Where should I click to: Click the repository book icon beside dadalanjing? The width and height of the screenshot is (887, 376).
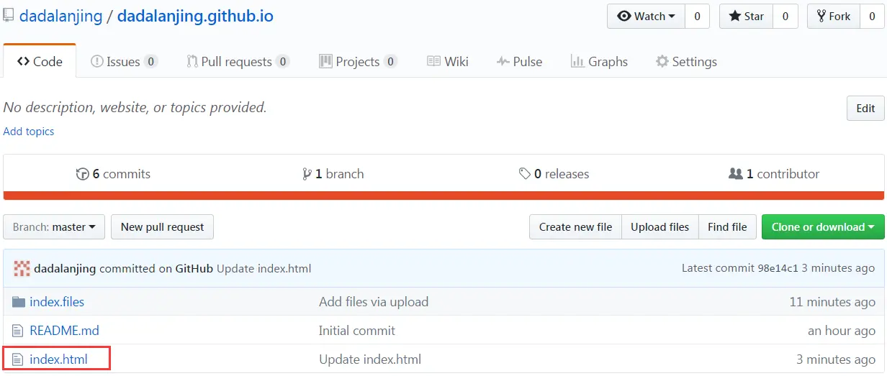pos(8,15)
